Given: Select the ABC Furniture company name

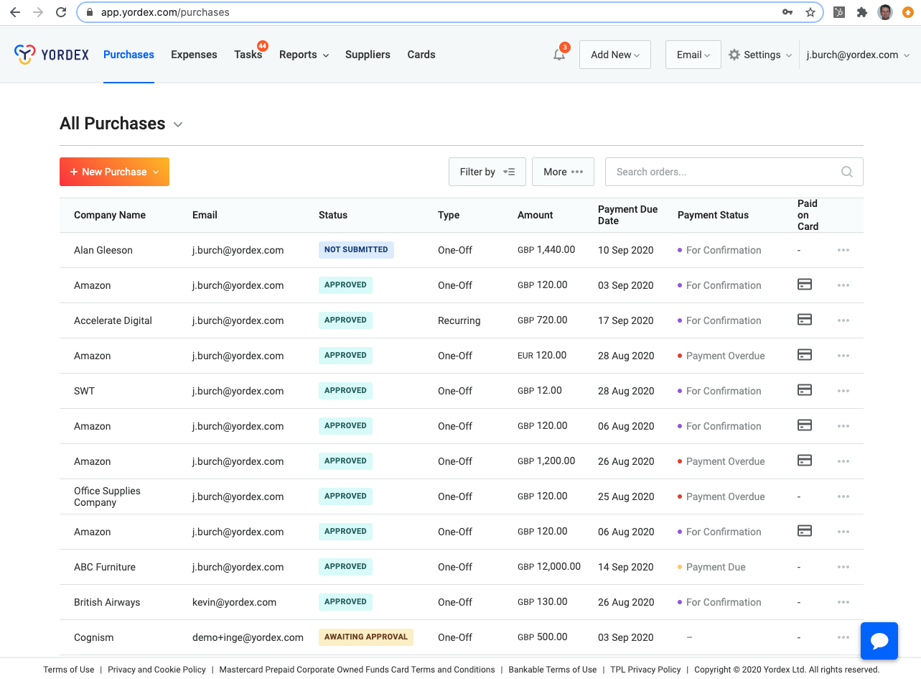Looking at the screenshot, I should pyautogui.click(x=105, y=567).
